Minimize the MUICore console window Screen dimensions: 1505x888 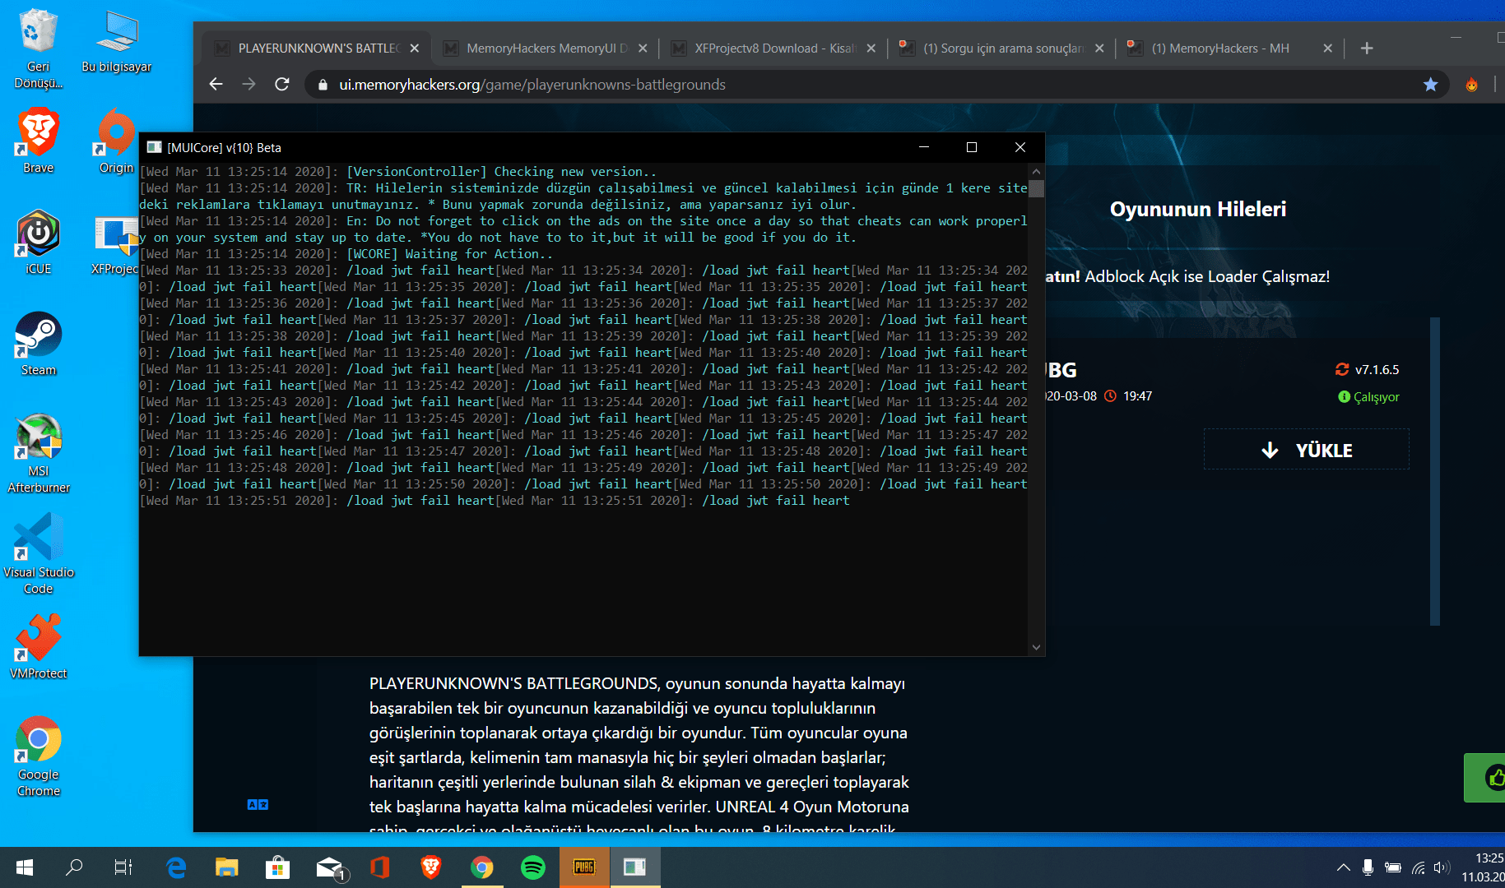(x=924, y=147)
